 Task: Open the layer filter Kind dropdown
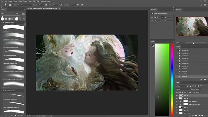click(181, 86)
